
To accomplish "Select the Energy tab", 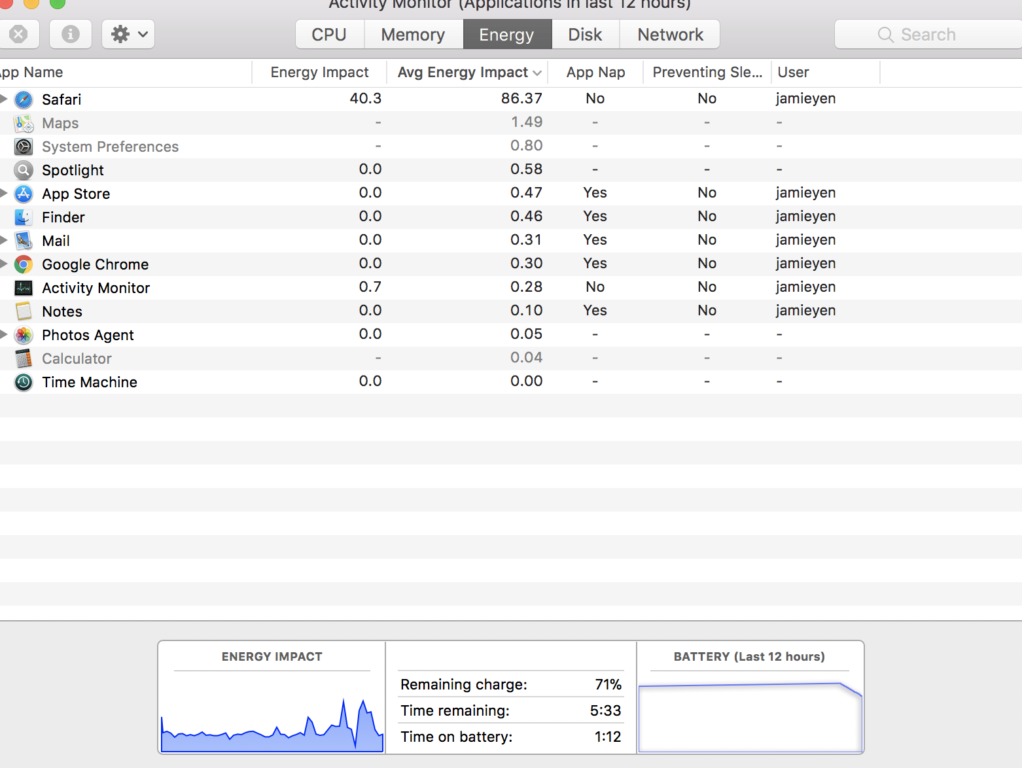I will 507,34.
